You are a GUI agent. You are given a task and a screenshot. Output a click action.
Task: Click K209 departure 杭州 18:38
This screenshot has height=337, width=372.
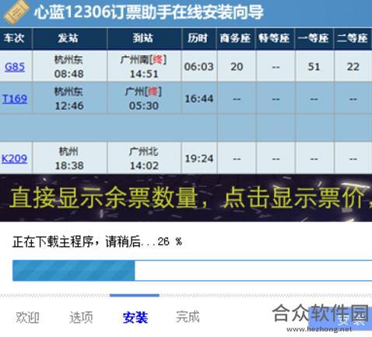(x=69, y=158)
